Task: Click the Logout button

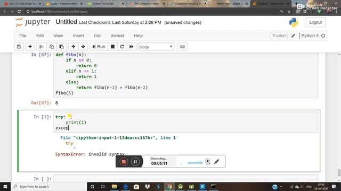Action: 315,22
